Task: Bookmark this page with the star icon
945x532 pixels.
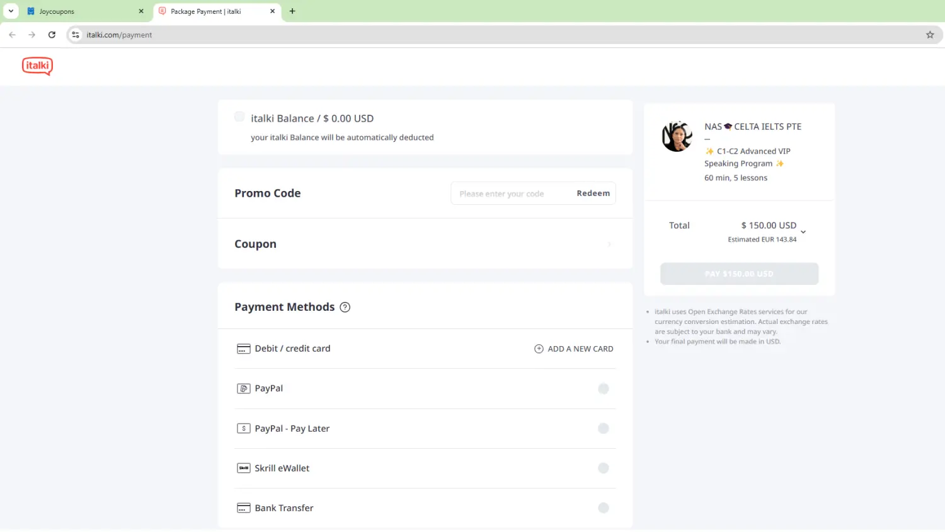Action: pos(930,35)
